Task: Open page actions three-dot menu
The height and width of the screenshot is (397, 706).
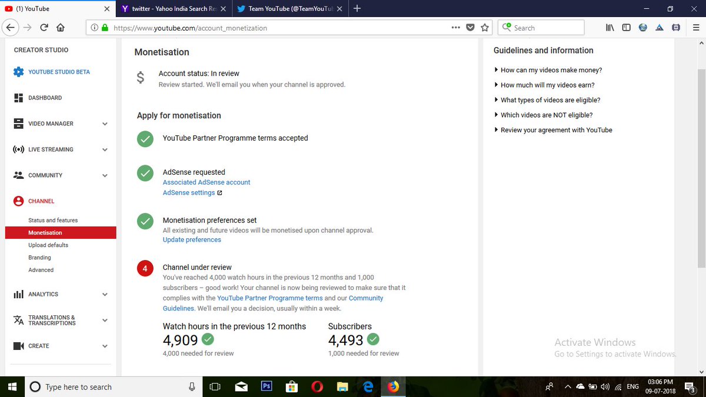Action: click(456, 28)
